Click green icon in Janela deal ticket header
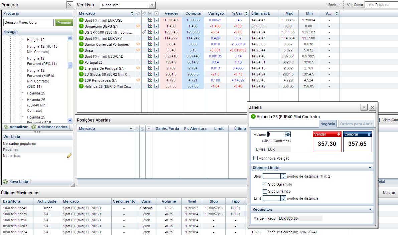Viewport: 398px width, 235px height. (253, 116)
